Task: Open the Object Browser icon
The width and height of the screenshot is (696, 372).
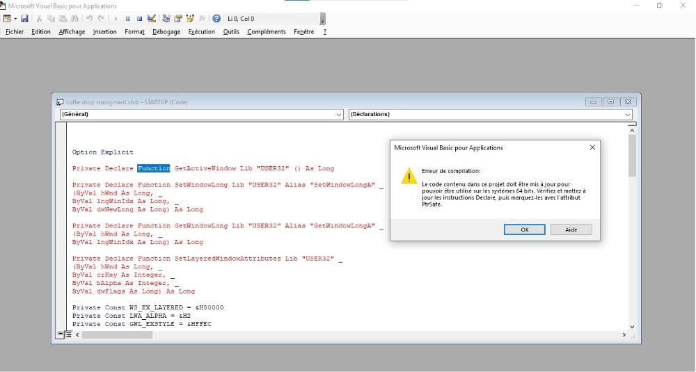Action: pyautogui.click(x=190, y=19)
